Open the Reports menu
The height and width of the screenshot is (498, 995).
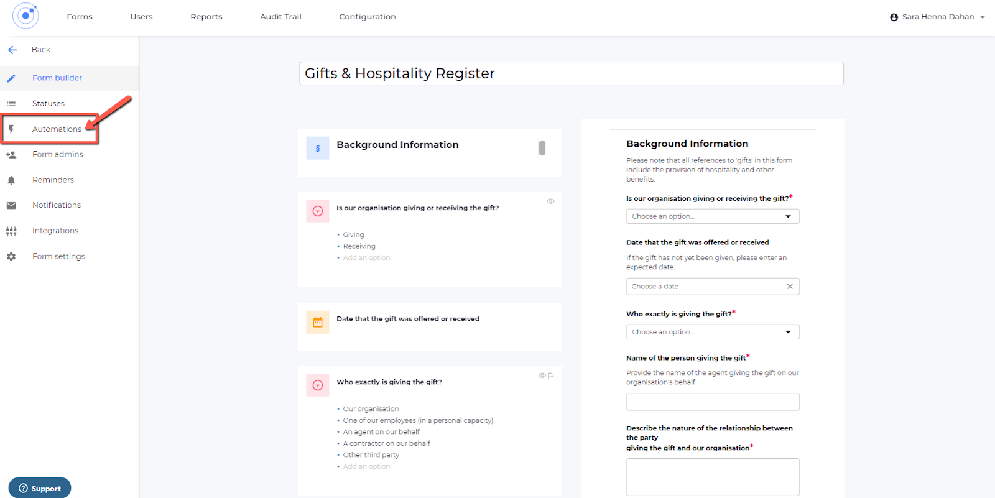(x=206, y=17)
